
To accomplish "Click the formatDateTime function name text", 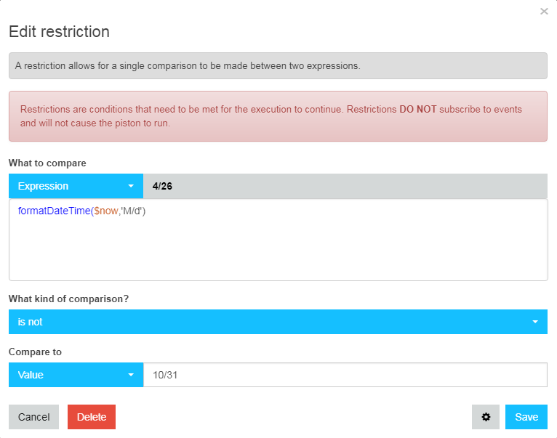I will (54, 211).
